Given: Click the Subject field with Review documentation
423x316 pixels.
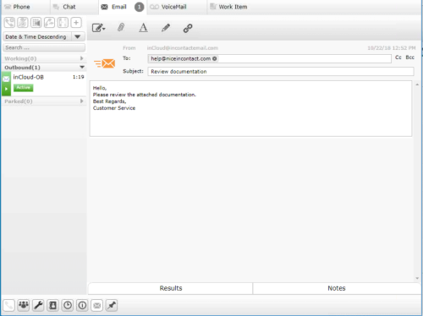Looking at the screenshot, I should pos(281,72).
